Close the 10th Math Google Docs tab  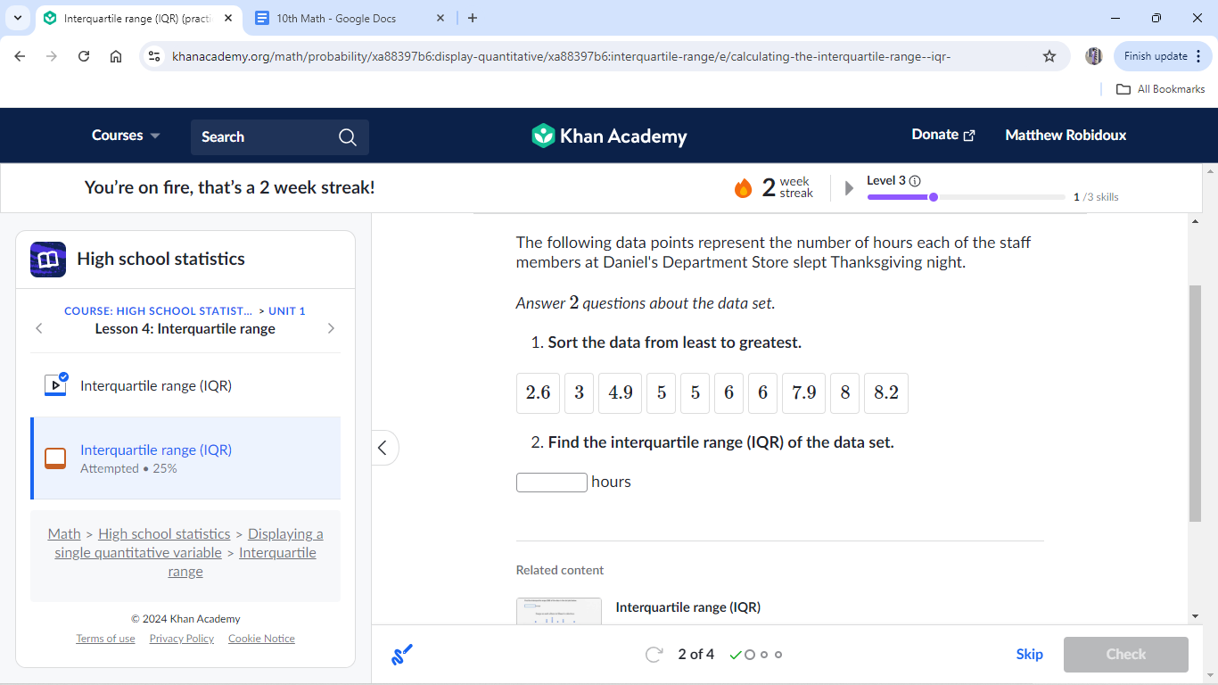(x=440, y=18)
